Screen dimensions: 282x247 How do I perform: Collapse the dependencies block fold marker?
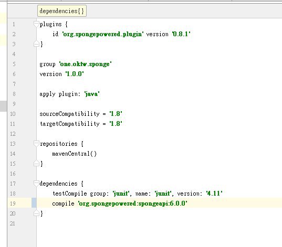[36, 184]
